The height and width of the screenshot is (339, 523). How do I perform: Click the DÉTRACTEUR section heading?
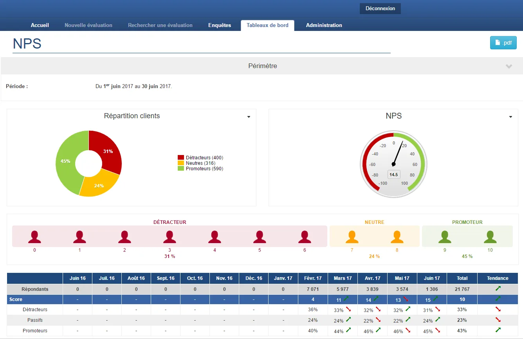click(x=170, y=222)
